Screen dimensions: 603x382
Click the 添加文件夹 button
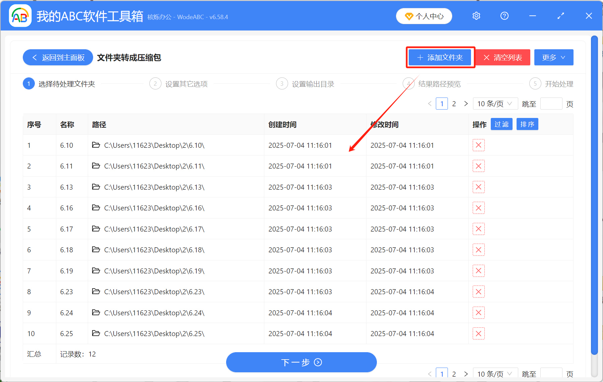[x=440, y=57]
